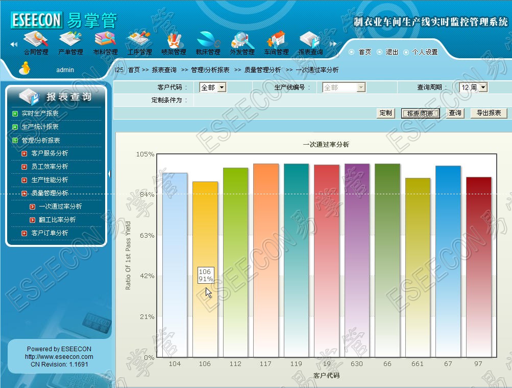The height and width of the screenshot is (388, 512).
Task: Select the 首页 radio option
Action: (x=352, y=52)
